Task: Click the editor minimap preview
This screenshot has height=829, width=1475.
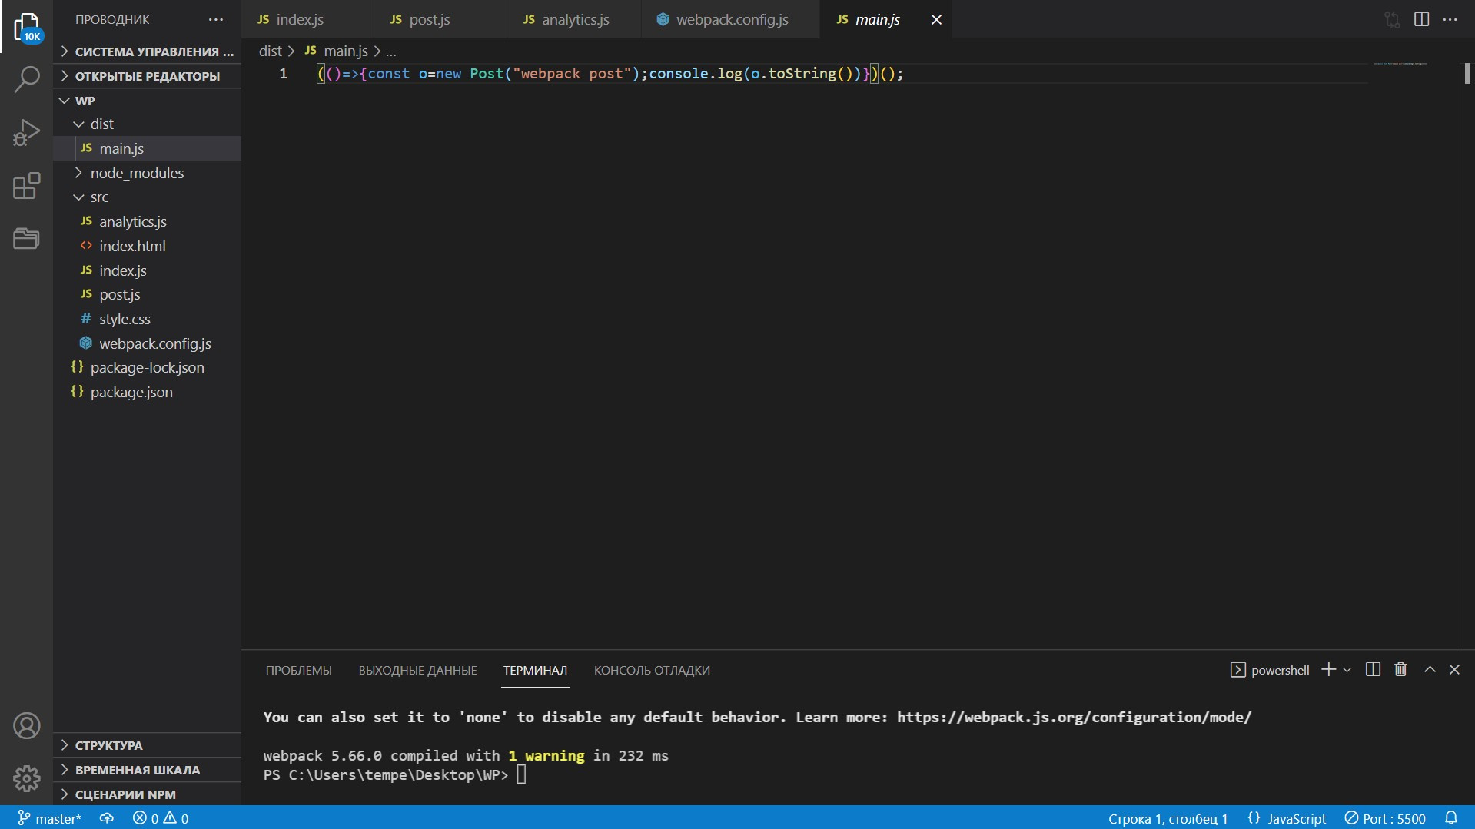Action: click(x=1400, y=64)
